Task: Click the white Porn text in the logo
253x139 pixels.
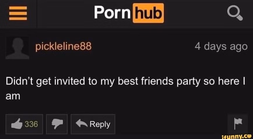Action: tap(112, 12)
